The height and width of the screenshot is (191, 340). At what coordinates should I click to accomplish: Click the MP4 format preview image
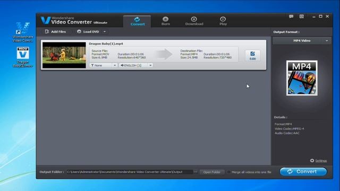coord(302,78)
